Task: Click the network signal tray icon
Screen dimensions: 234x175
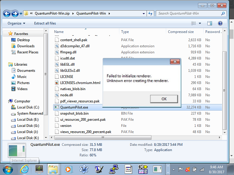Action: point(202,169)
